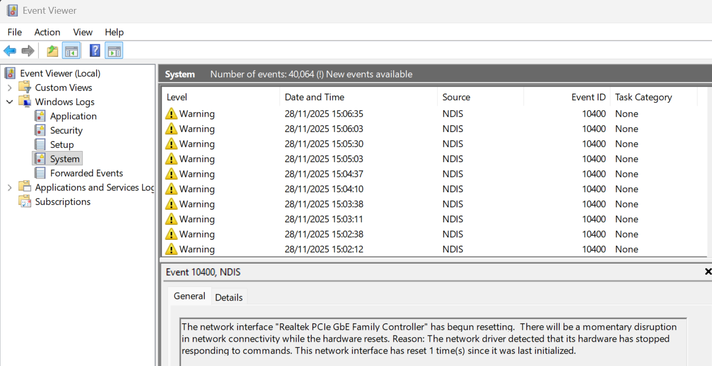Click the Forward arrow toolbar icon
Screen dimensions: 712x366
point(27,51)
